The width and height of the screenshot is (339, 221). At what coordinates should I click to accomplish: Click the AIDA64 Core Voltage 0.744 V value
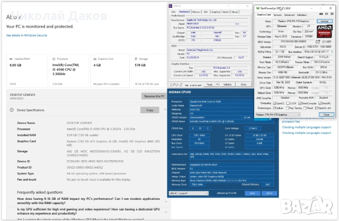click(253, 128)
